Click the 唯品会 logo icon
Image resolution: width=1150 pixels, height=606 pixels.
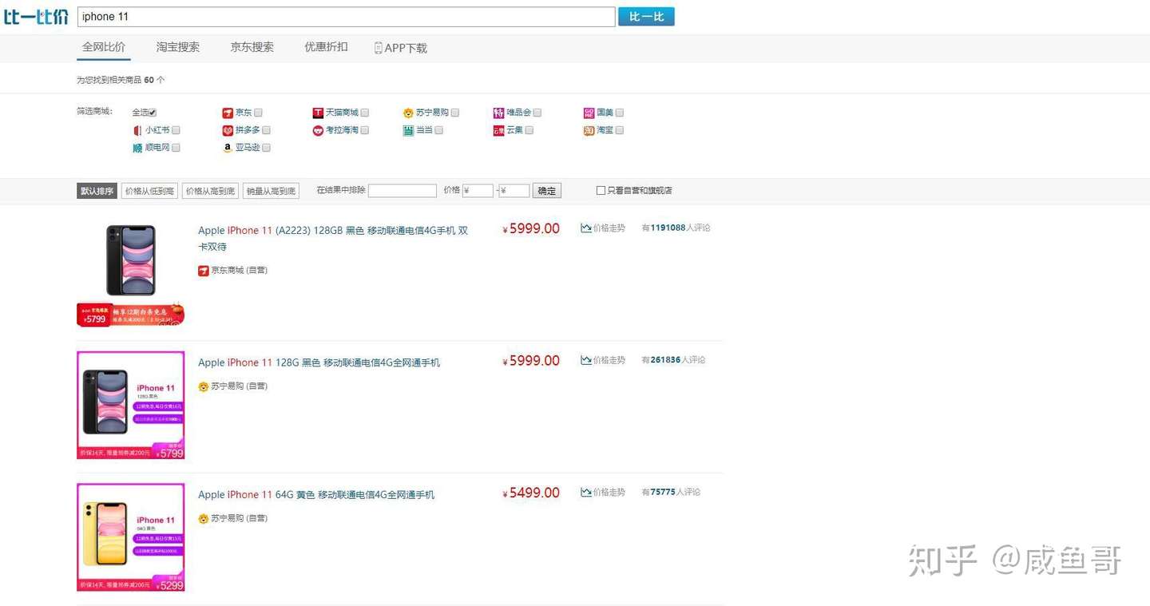point(498,113)
